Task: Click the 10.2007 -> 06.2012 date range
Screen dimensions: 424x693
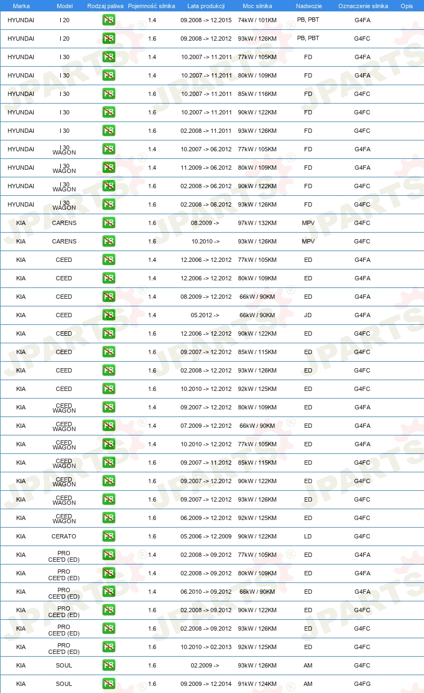Action: 206,149
